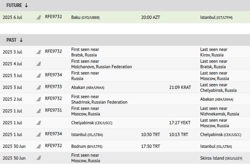Click the signal icon on the 2 Jul row
This screenshot has height=164, width=250.
[x=38, y=99]
